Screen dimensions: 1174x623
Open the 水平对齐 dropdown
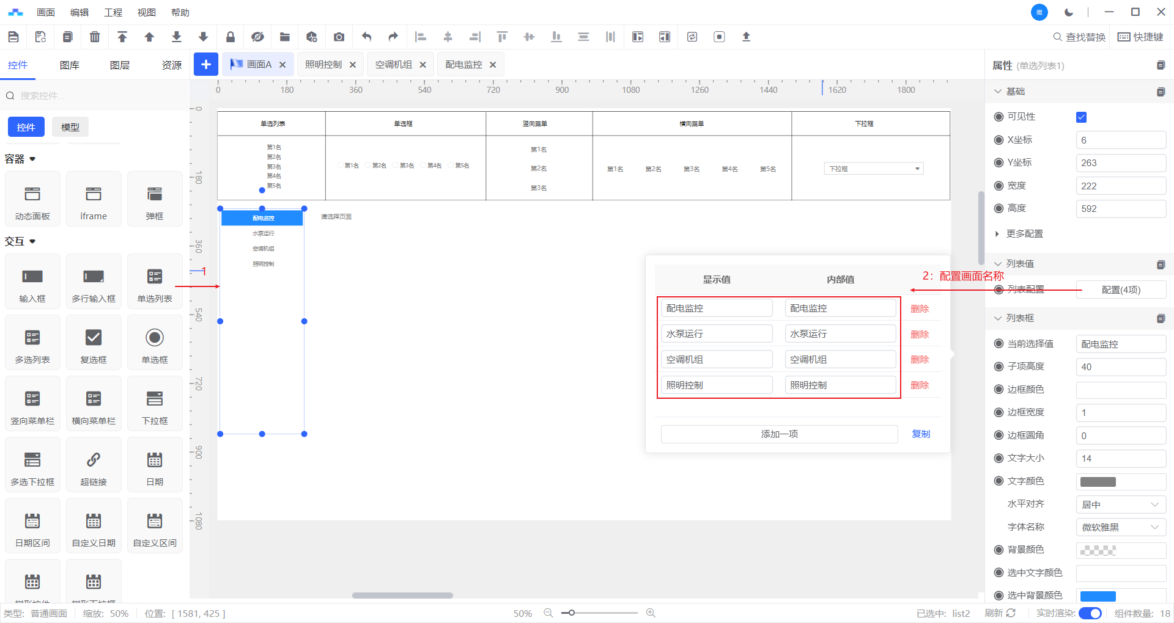[1120, 505]
